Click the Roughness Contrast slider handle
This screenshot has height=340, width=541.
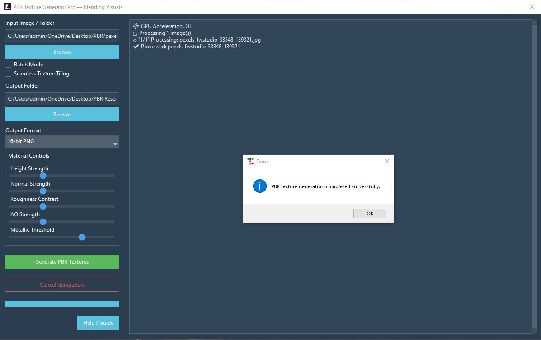click(43, 206)
